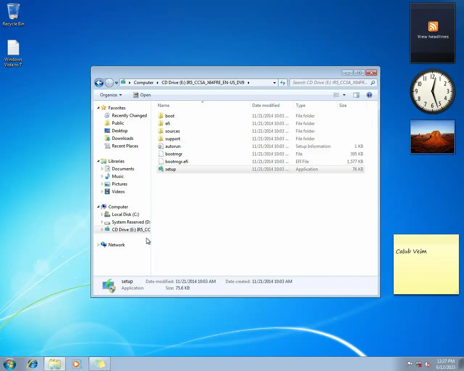Screen dimensions: 464x371
Task: Select the bootmgr file name
Action: point(174,154)
